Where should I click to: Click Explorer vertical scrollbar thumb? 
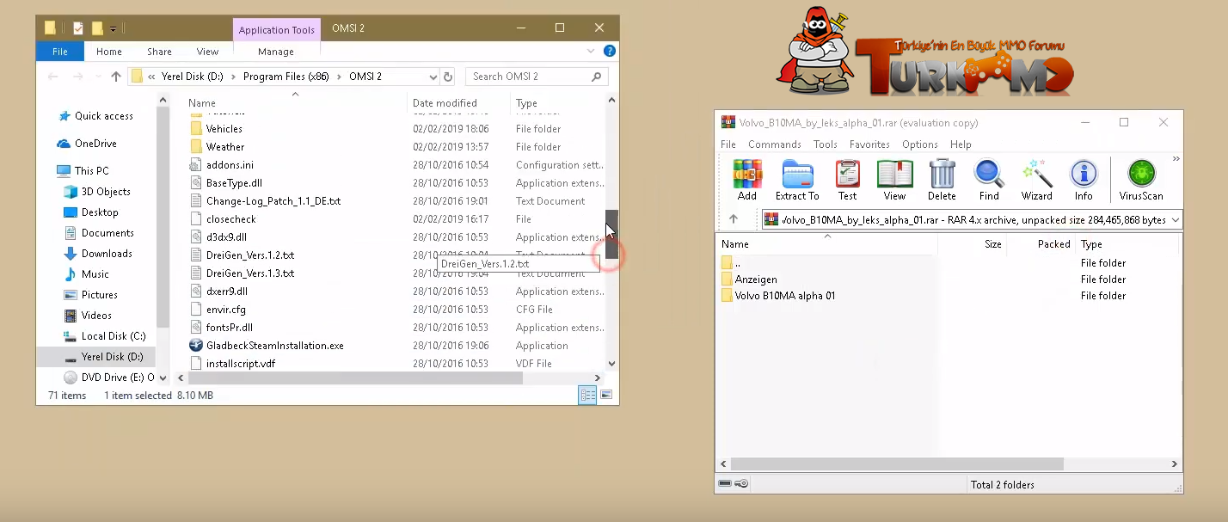pyautogui.click(x=612, y=234)
